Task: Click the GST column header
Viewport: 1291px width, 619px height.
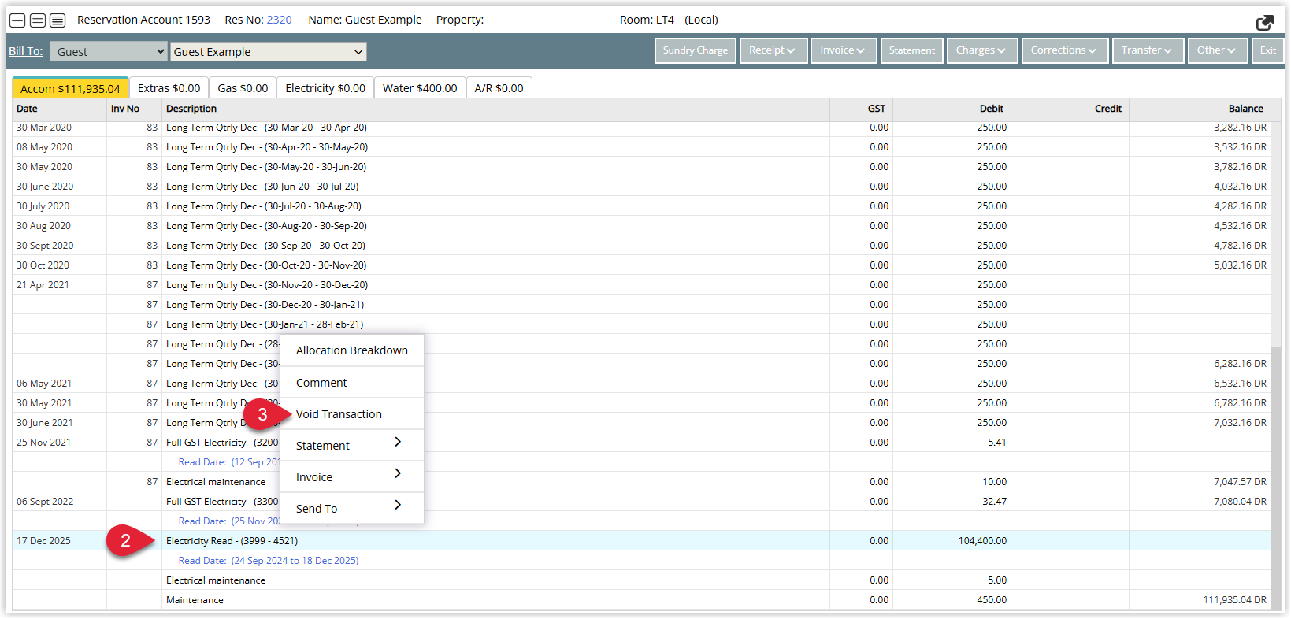Action: [861, 109]
